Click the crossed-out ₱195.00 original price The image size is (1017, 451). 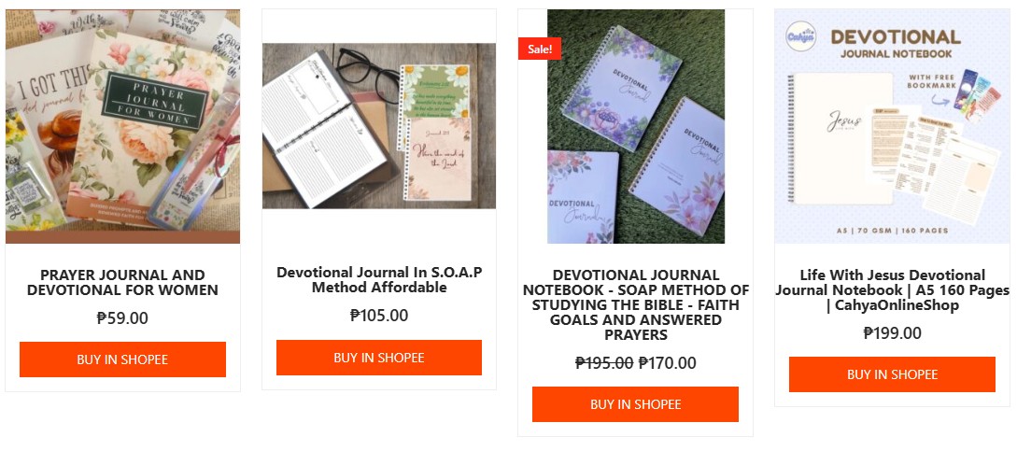coord(604,363)
